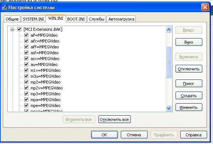This screenshot has height=144, width=213.
Task: Open the BOOT.INI tab
Action: tap(76, 19)
